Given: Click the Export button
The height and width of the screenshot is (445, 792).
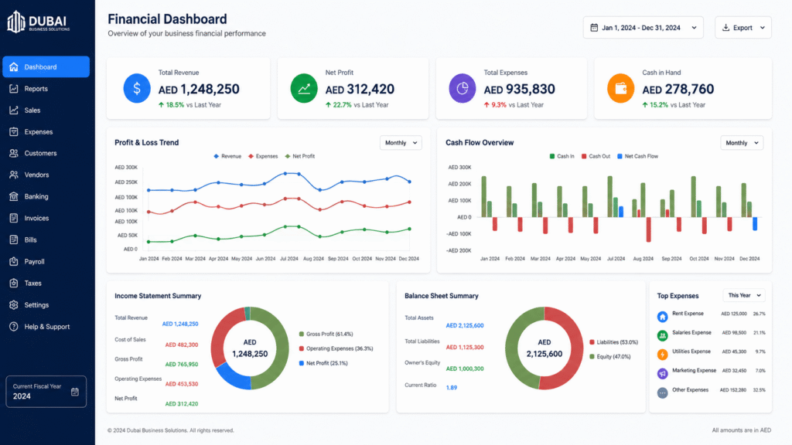Looking at the screenshot, I should 743,28.
